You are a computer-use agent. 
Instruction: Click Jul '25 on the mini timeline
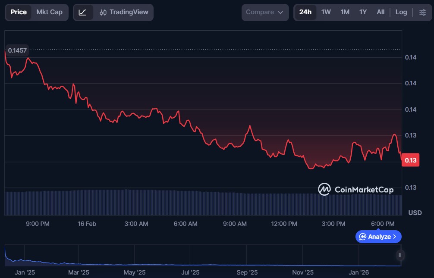pos(190,272)
